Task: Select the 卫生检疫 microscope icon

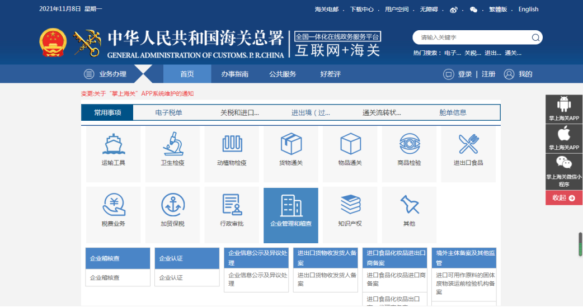Action: (x=172, y=144)
